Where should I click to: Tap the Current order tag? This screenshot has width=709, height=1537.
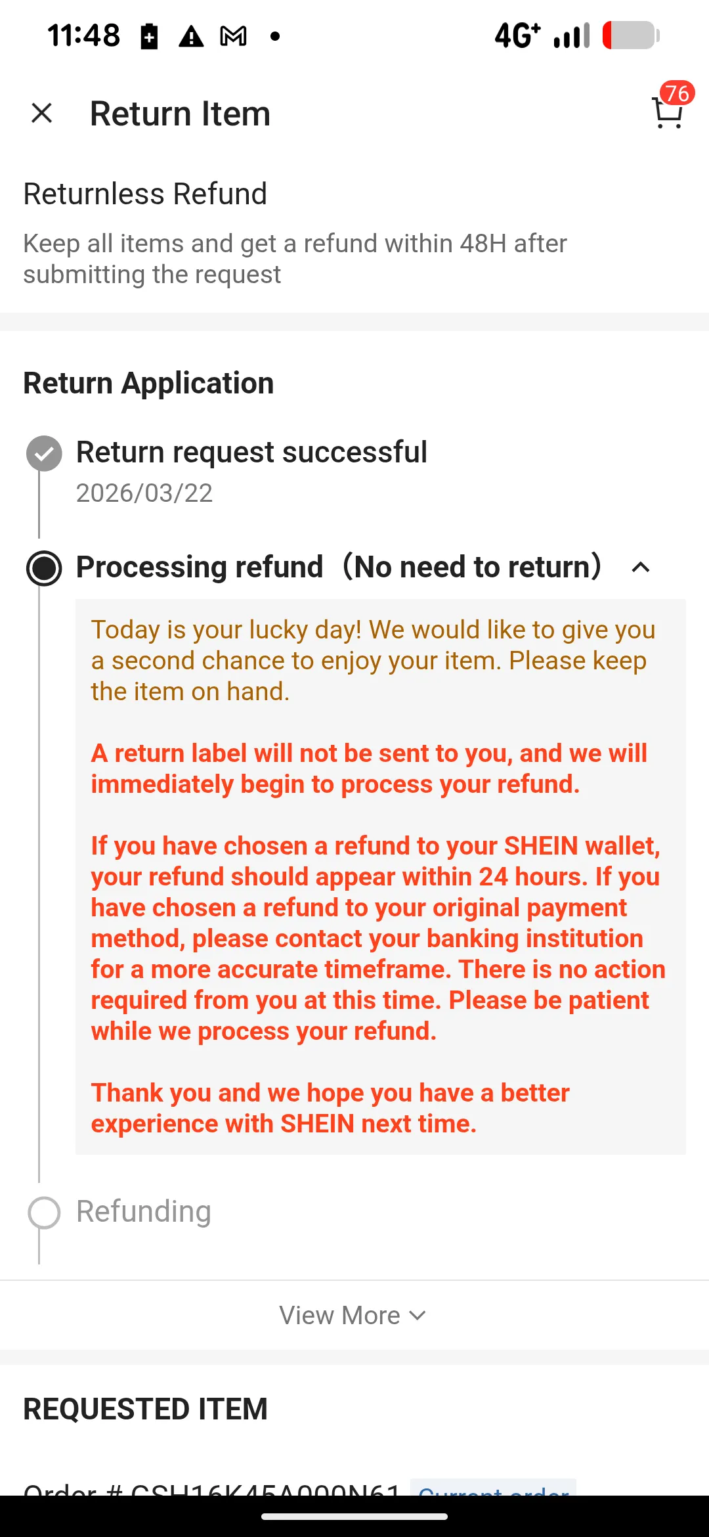coord(494,1488)
